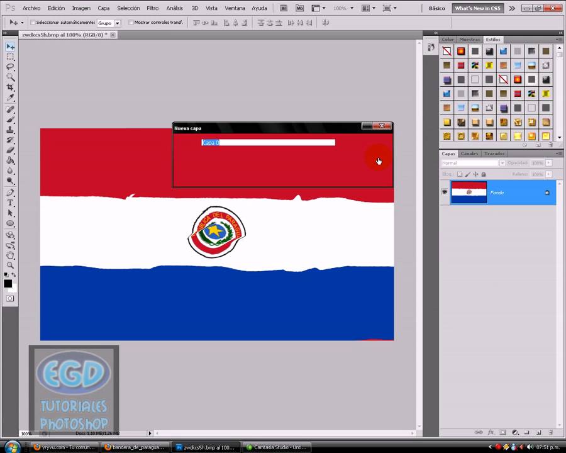Select the History Brush tool

(10, 140)
